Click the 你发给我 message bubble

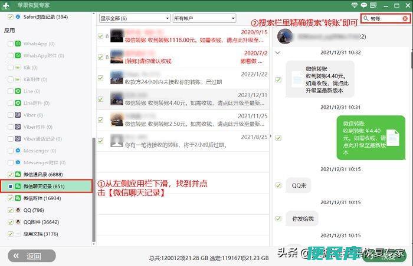[x=302, y=218]
